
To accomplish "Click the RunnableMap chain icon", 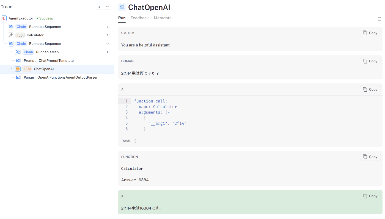I will point(18,52).
